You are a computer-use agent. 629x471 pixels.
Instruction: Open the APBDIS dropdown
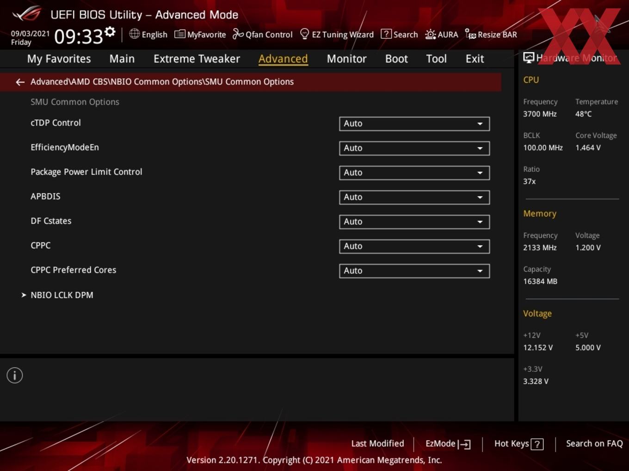pos(414,197)
